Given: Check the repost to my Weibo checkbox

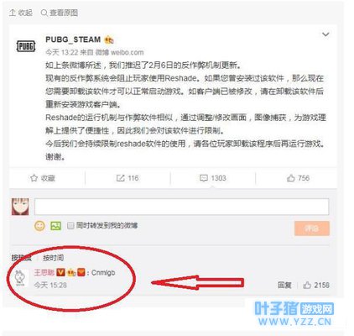Looking at the screenshot, I should pos(70,225).
